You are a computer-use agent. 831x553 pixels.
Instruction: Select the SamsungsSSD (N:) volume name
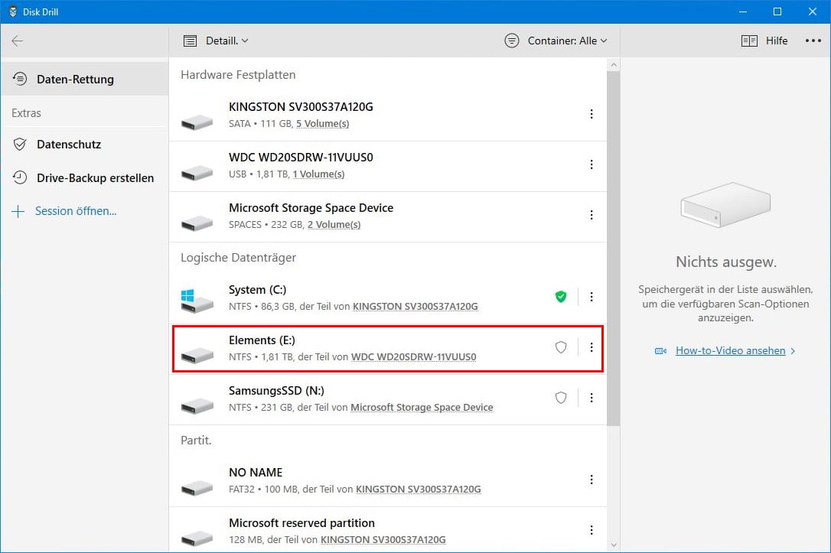pyautogui.click(x=276, y=390)
